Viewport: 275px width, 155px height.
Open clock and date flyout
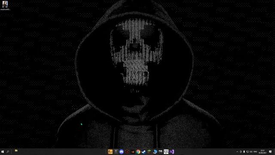tap(263, 152)
